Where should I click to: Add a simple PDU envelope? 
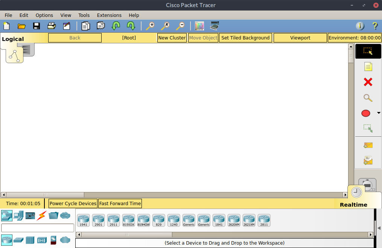(x=368, y=145)
